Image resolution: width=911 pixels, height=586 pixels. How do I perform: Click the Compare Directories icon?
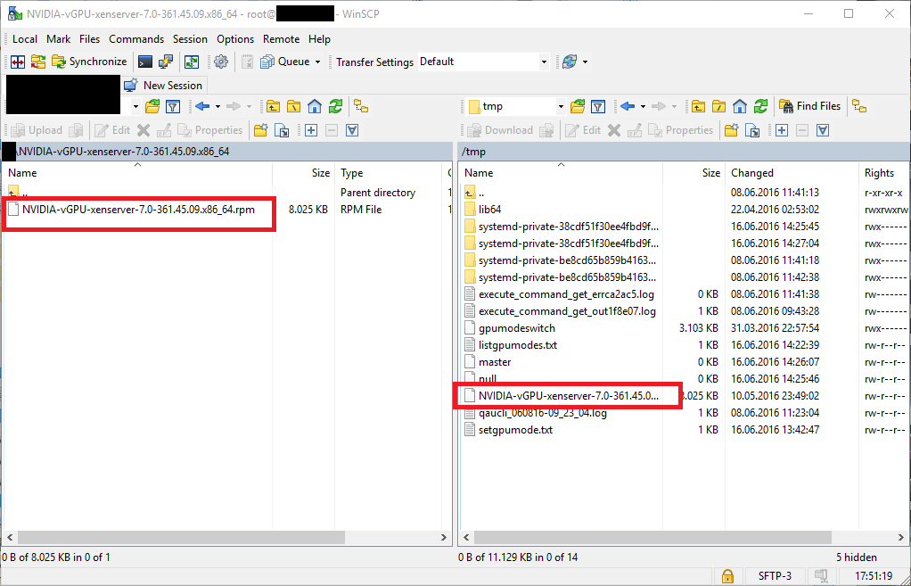(17, 62)
